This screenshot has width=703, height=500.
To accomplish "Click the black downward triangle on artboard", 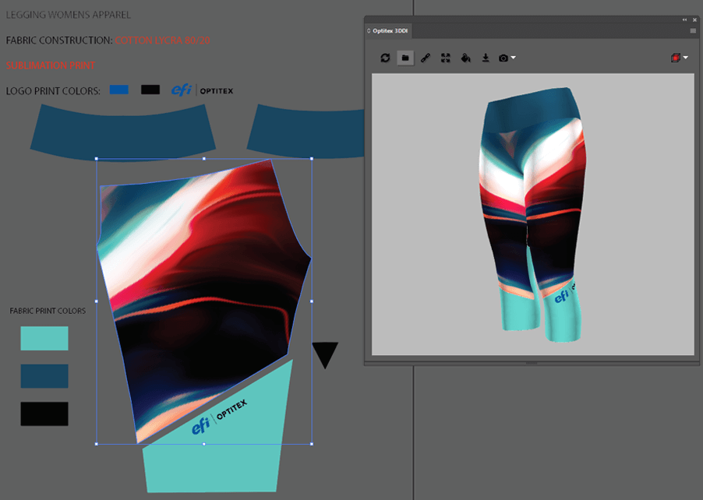I will click(x=325, y=354).
